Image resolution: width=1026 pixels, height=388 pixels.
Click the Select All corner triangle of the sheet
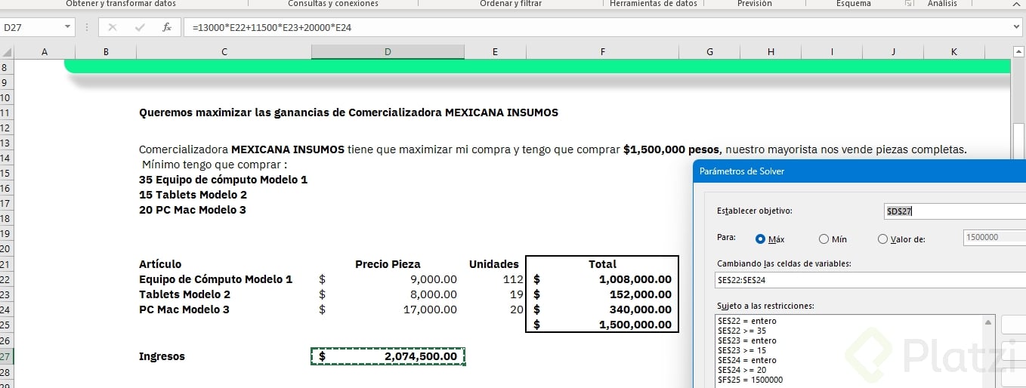click(8, 52)
